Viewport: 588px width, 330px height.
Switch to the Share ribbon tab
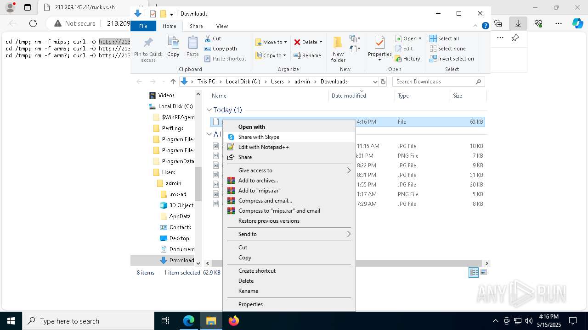[196, 26]
